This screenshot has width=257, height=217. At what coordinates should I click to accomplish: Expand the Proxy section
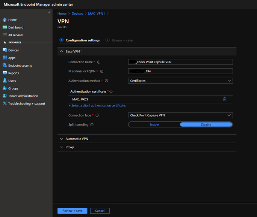pyautogui.click(x=70, y=147)
